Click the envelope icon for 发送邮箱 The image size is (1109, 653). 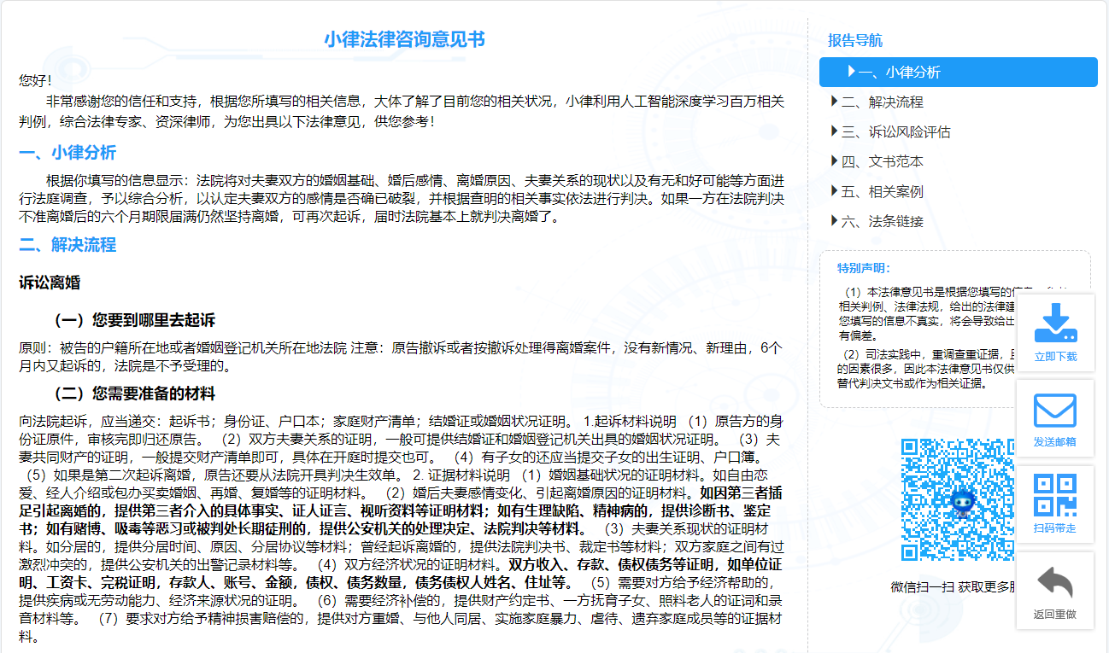[x=1055, y=411]
